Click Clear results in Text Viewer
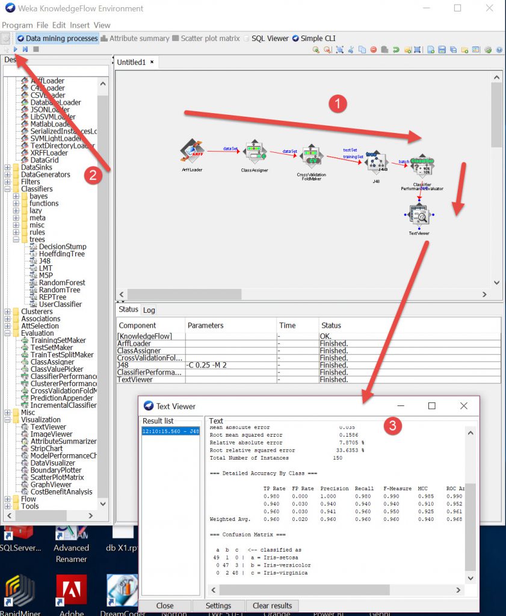 (x=272, y=606)
